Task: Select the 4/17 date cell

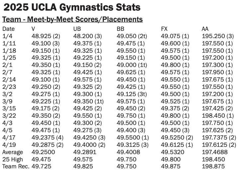Action: tap(8, 137)
